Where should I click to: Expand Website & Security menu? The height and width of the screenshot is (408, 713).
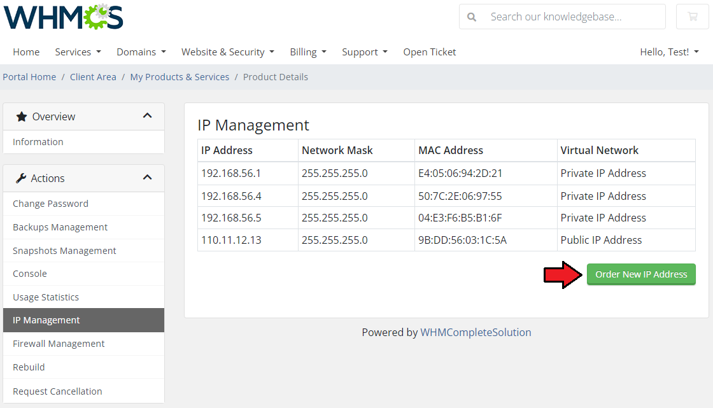coord(228,52)
